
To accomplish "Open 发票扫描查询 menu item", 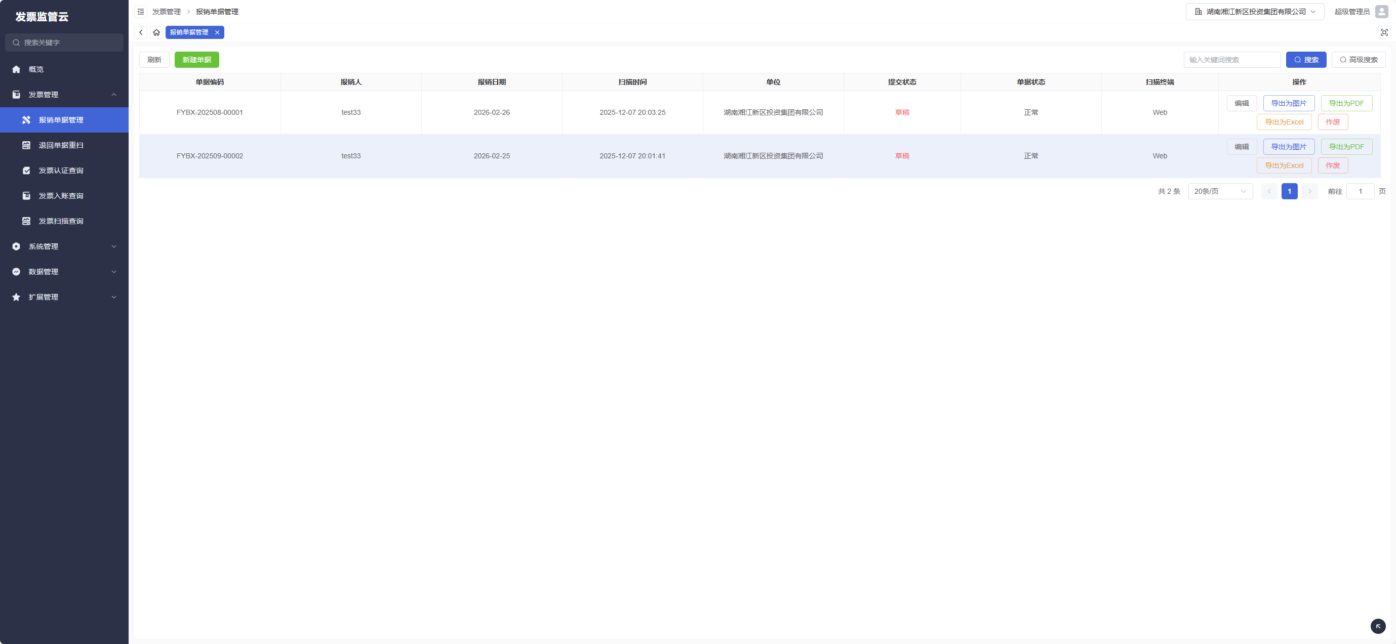I will pos(64,221).
